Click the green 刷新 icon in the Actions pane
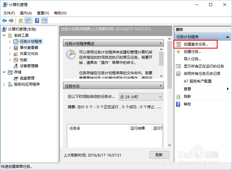 pos(179,97)
